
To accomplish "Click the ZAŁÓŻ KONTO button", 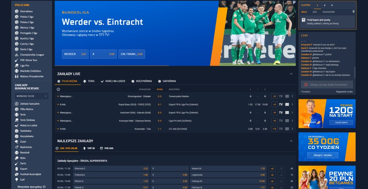I will click(341, 123).
